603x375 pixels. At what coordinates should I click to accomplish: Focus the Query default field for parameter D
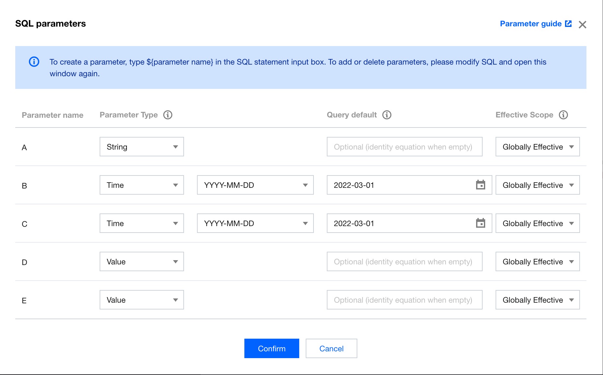(x=404, y=261)
